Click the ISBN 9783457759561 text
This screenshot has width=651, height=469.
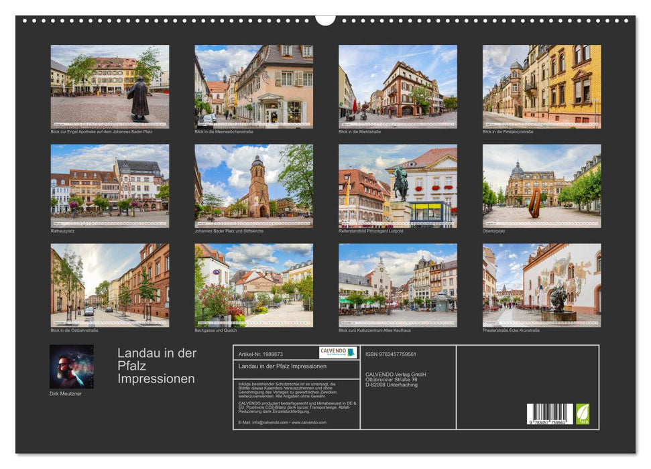pos(391,354)
